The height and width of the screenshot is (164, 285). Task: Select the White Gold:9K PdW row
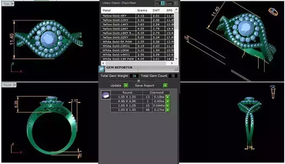coord(137,41)
